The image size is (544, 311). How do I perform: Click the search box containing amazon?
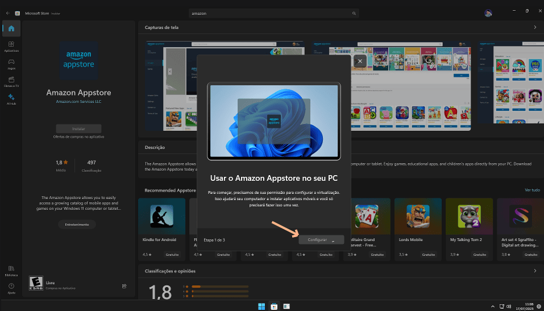(274, 14)
